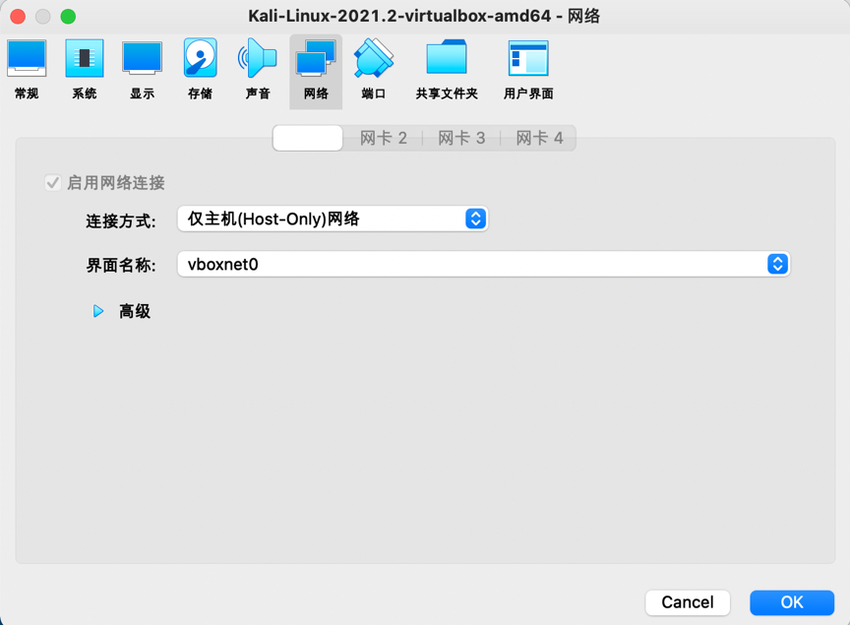Click the green maximize window button

tap(68, 17)
